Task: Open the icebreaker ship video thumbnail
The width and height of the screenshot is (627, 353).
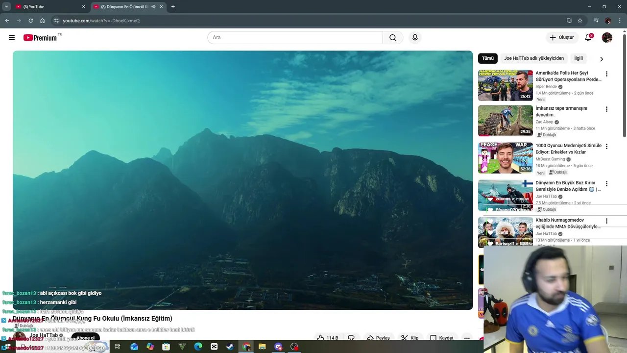Action: point(506,195)
